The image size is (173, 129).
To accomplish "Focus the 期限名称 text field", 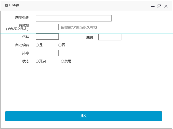I will (x=74, y=18).
